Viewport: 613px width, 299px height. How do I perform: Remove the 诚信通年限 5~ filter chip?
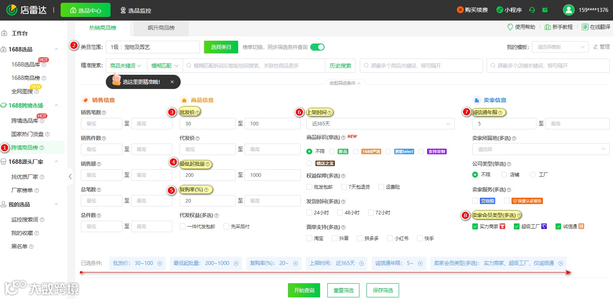pyautogui.click(x=420, y=263)
